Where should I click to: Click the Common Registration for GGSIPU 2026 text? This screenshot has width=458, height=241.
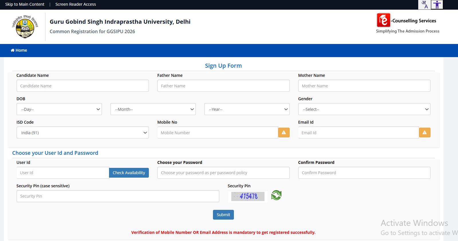92,31
